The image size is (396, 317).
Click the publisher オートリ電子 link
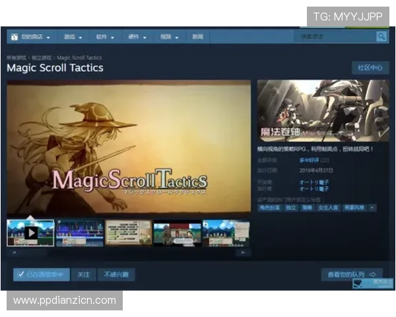click(x=314, y=189)
